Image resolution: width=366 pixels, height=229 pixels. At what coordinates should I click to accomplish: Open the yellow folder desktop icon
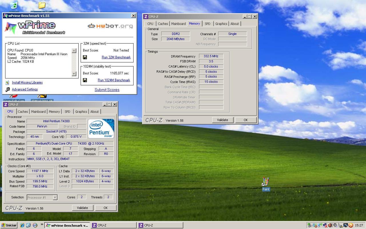pos(42,5)
